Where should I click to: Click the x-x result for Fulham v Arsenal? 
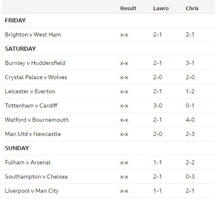[x=124, y=163]
